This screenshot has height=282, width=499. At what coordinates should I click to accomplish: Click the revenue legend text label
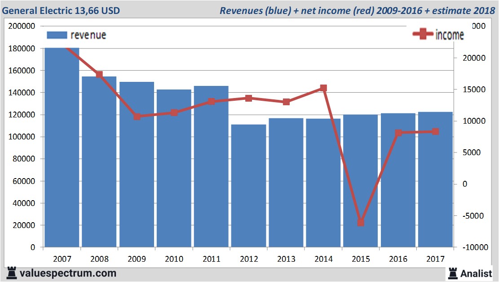88,35
